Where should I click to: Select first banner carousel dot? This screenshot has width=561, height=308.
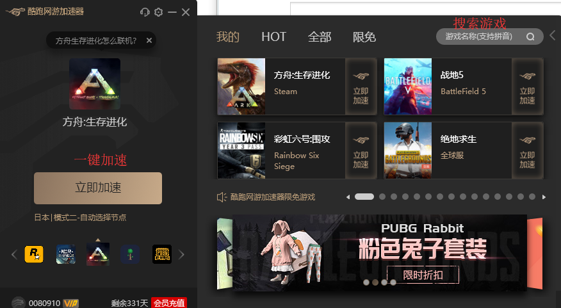coord(366,282)
